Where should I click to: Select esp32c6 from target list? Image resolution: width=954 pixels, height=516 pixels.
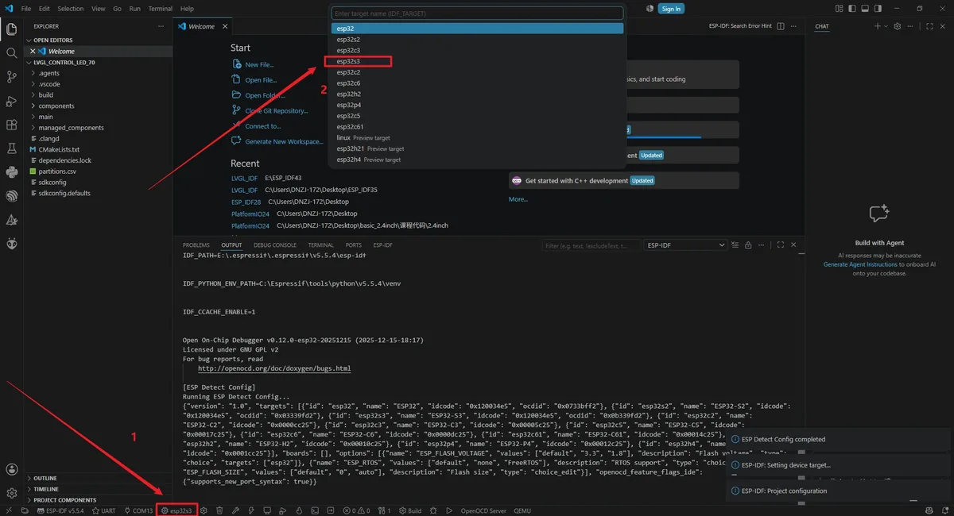(x=477, y=83)
